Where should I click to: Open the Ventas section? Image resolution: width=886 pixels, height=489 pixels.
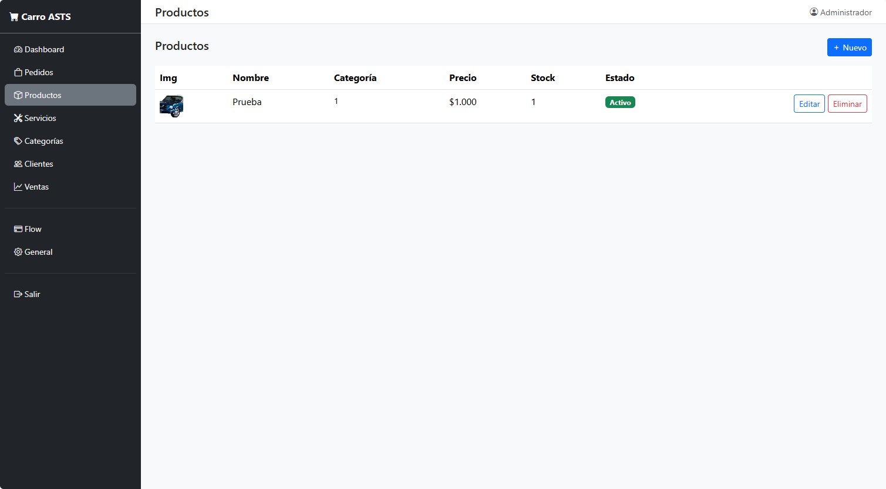(70, 187)
